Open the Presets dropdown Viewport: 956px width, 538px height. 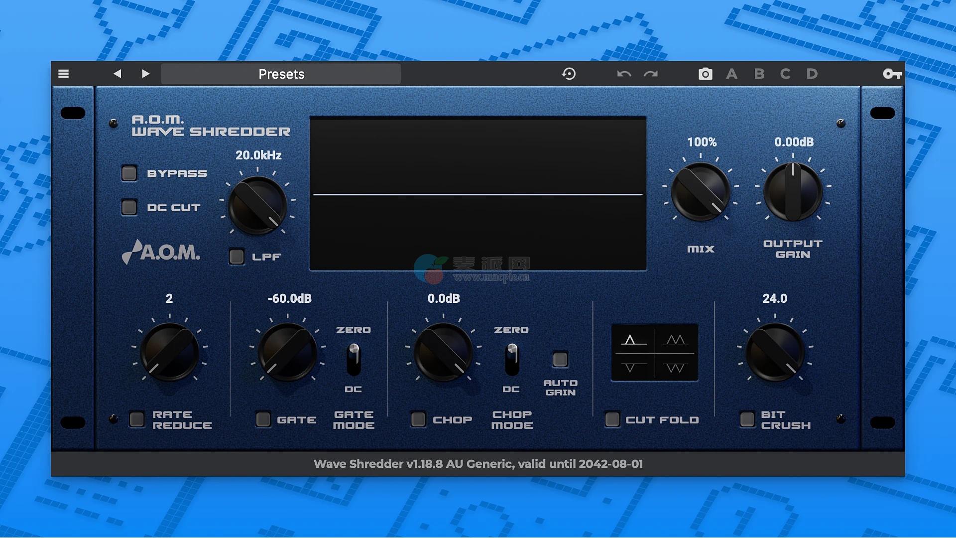click(x=281, y=74)
